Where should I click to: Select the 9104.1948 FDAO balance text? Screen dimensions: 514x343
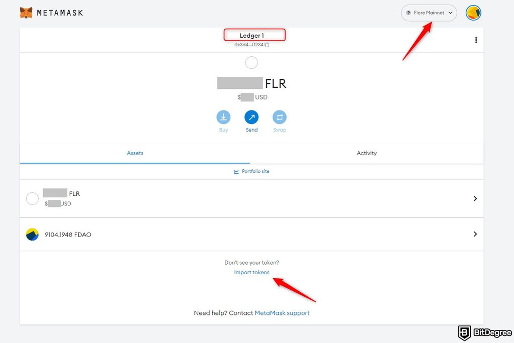(x=68, y=235)
